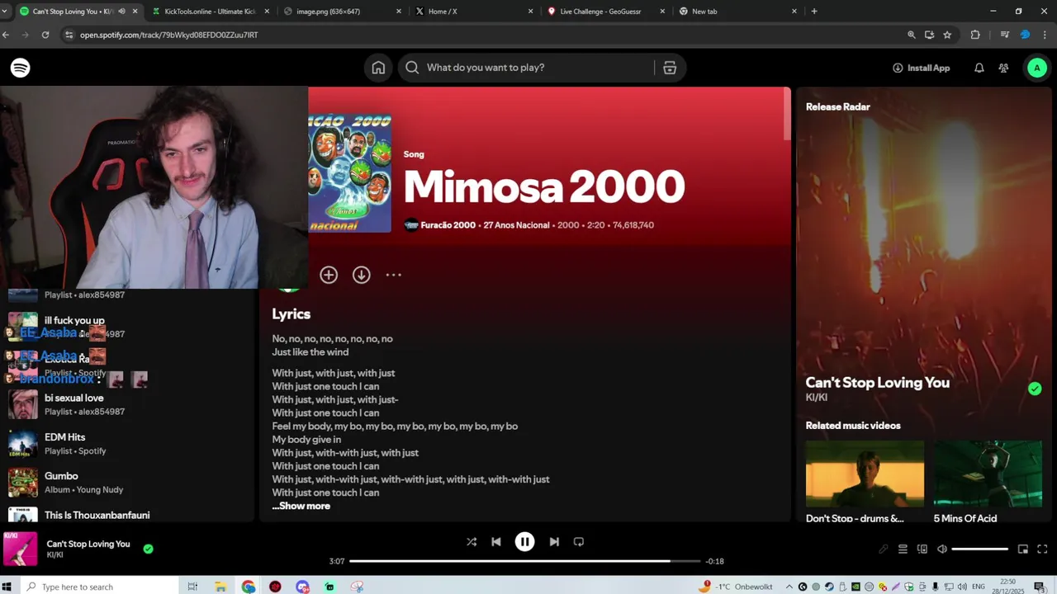Adjust the volume slider
This screenshot has height=594, width=1057.
[980, 549]
